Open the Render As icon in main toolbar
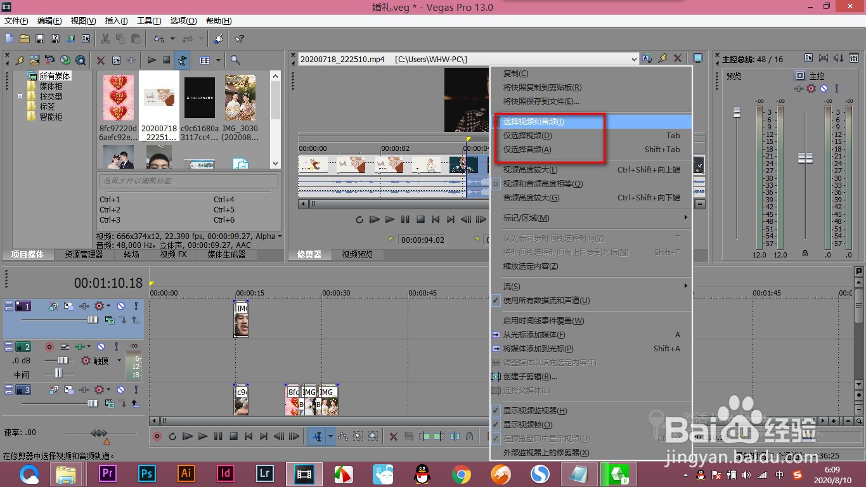The height and width of the screenshot is (487, 866). click(70, 39)
